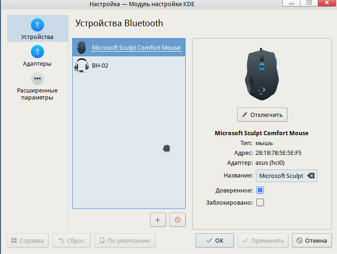Close the window with the red X

pos(327,3)
